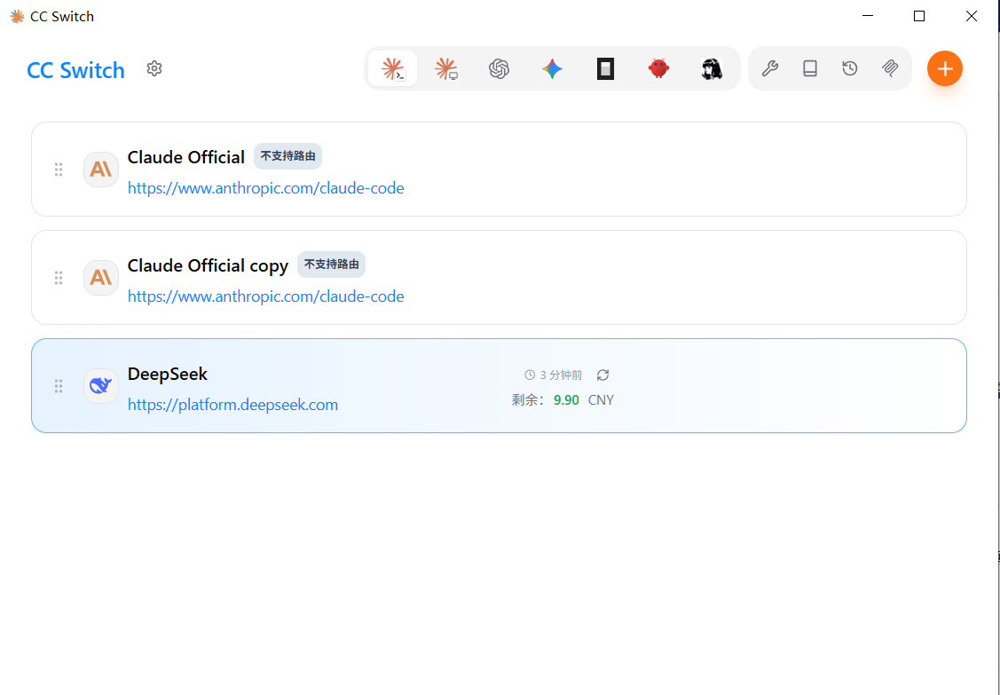Click the CC Switch blue heading
1000x695 pixels.
76,70
